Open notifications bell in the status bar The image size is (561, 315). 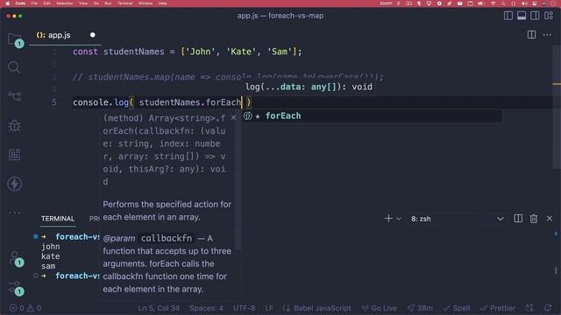point(548,308)
